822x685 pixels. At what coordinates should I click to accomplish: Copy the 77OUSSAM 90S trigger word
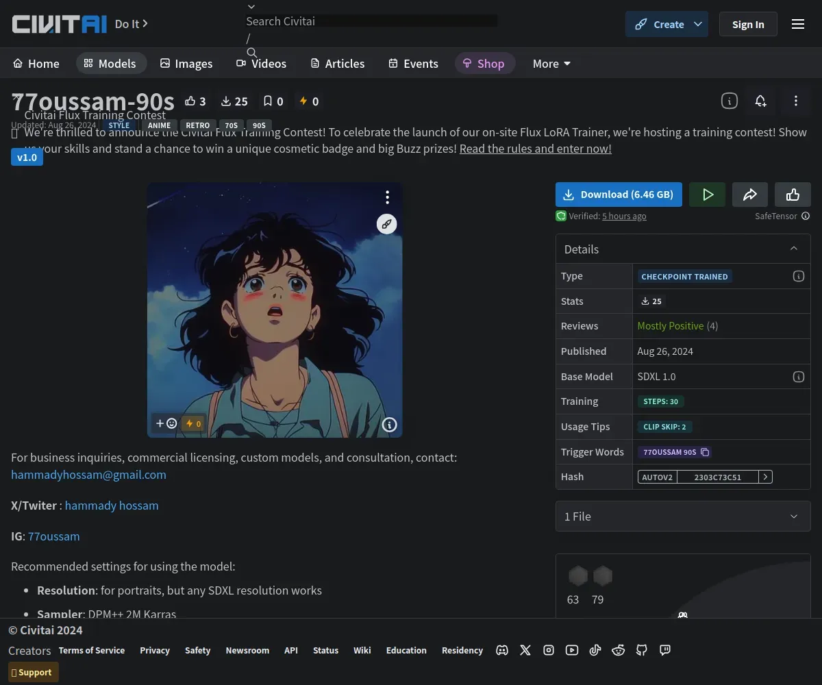[706, 452]
